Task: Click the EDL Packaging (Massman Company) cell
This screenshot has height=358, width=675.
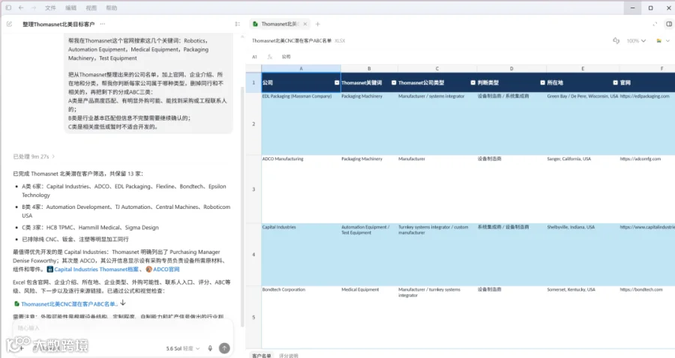Action: (301, 124)
